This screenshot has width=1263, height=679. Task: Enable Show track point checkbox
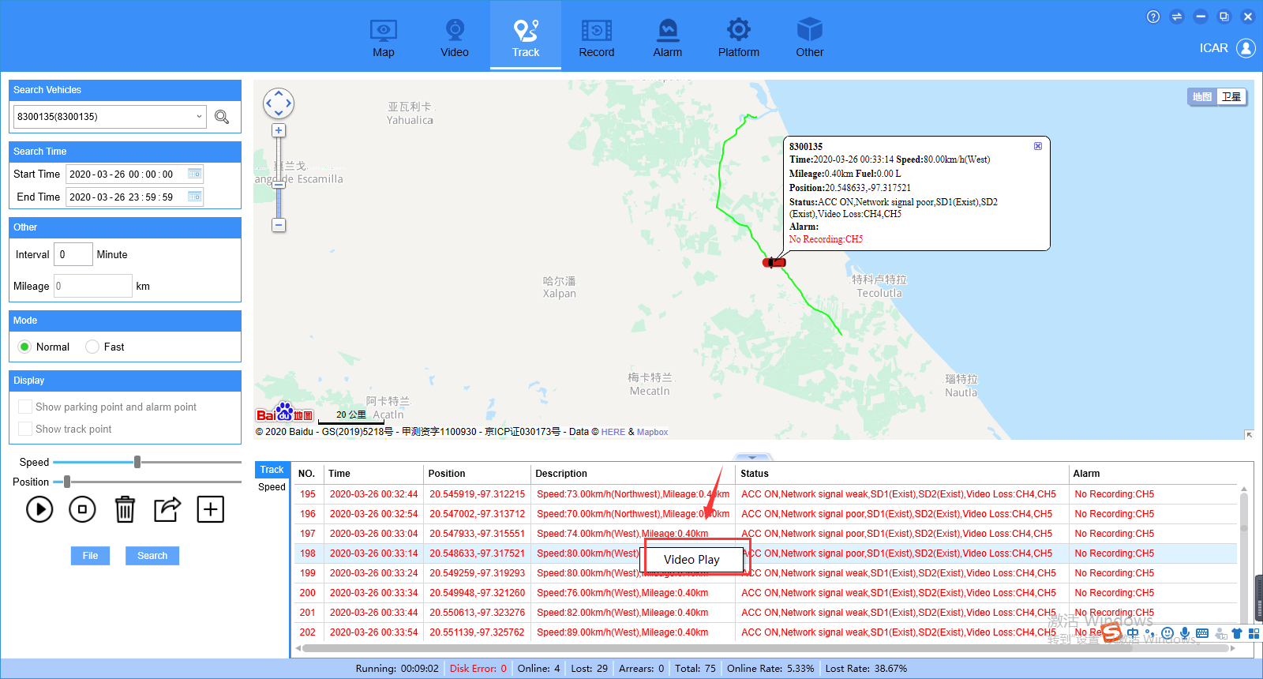coord(25,429)
